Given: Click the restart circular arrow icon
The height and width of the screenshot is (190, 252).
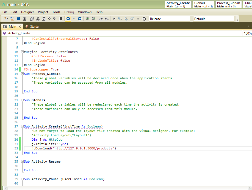Looking at the screenshot, I should pyautogui.click(x=144, y=19).
